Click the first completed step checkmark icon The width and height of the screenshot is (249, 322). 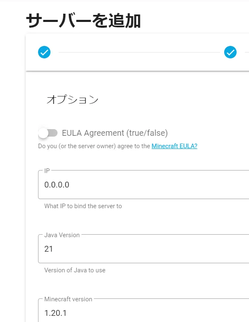pyautogui.click(x=44, y=52)
